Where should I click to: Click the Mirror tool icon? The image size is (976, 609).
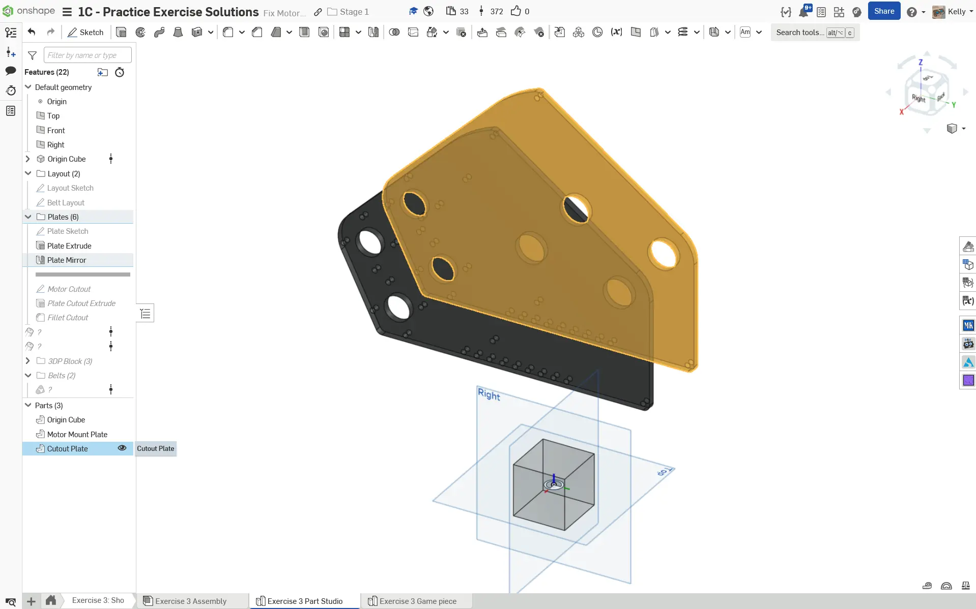[374, 33]
